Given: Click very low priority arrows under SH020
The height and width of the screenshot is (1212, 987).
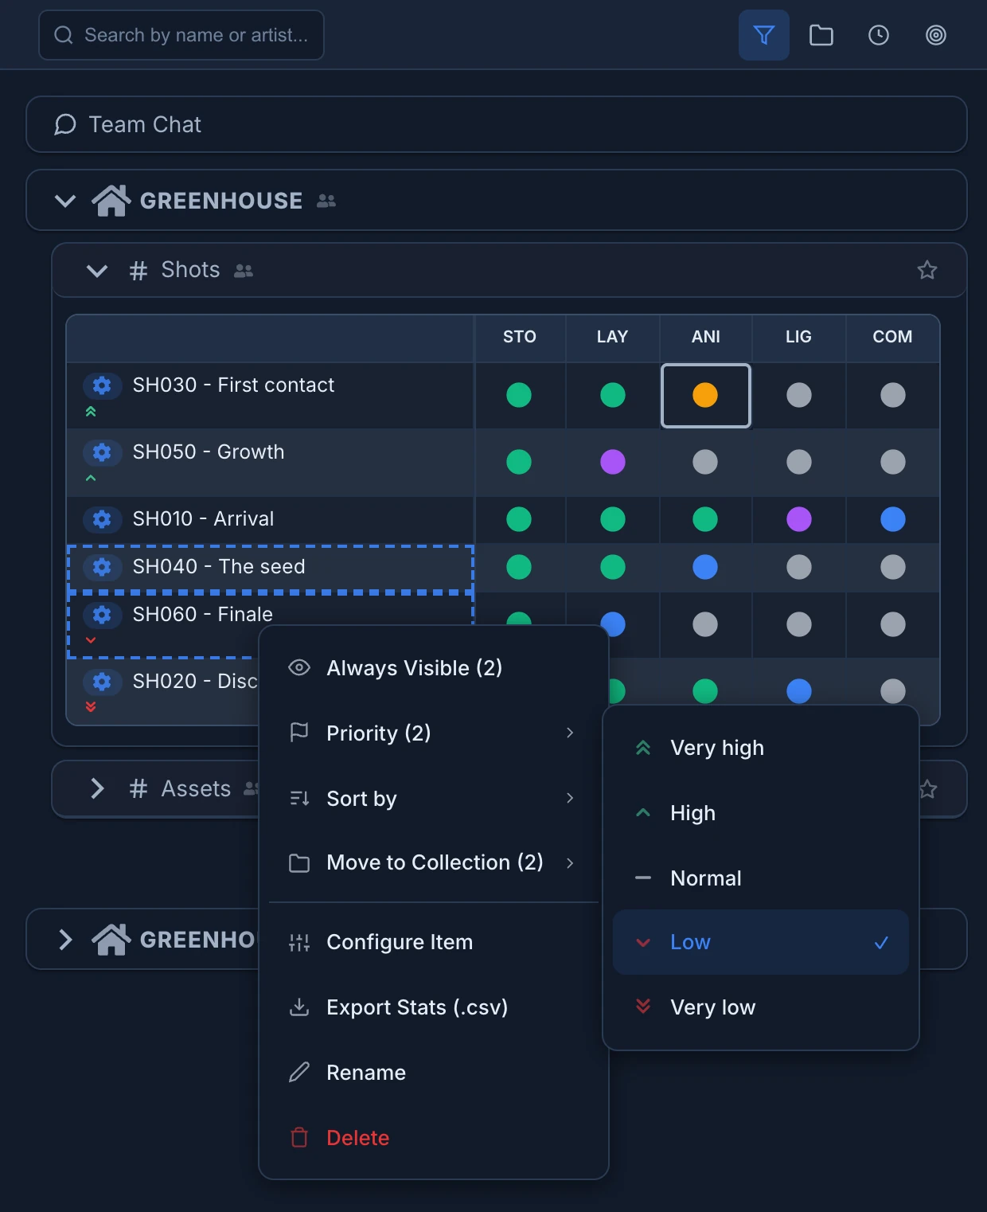Looking at the screenshot, I should 91,706.
